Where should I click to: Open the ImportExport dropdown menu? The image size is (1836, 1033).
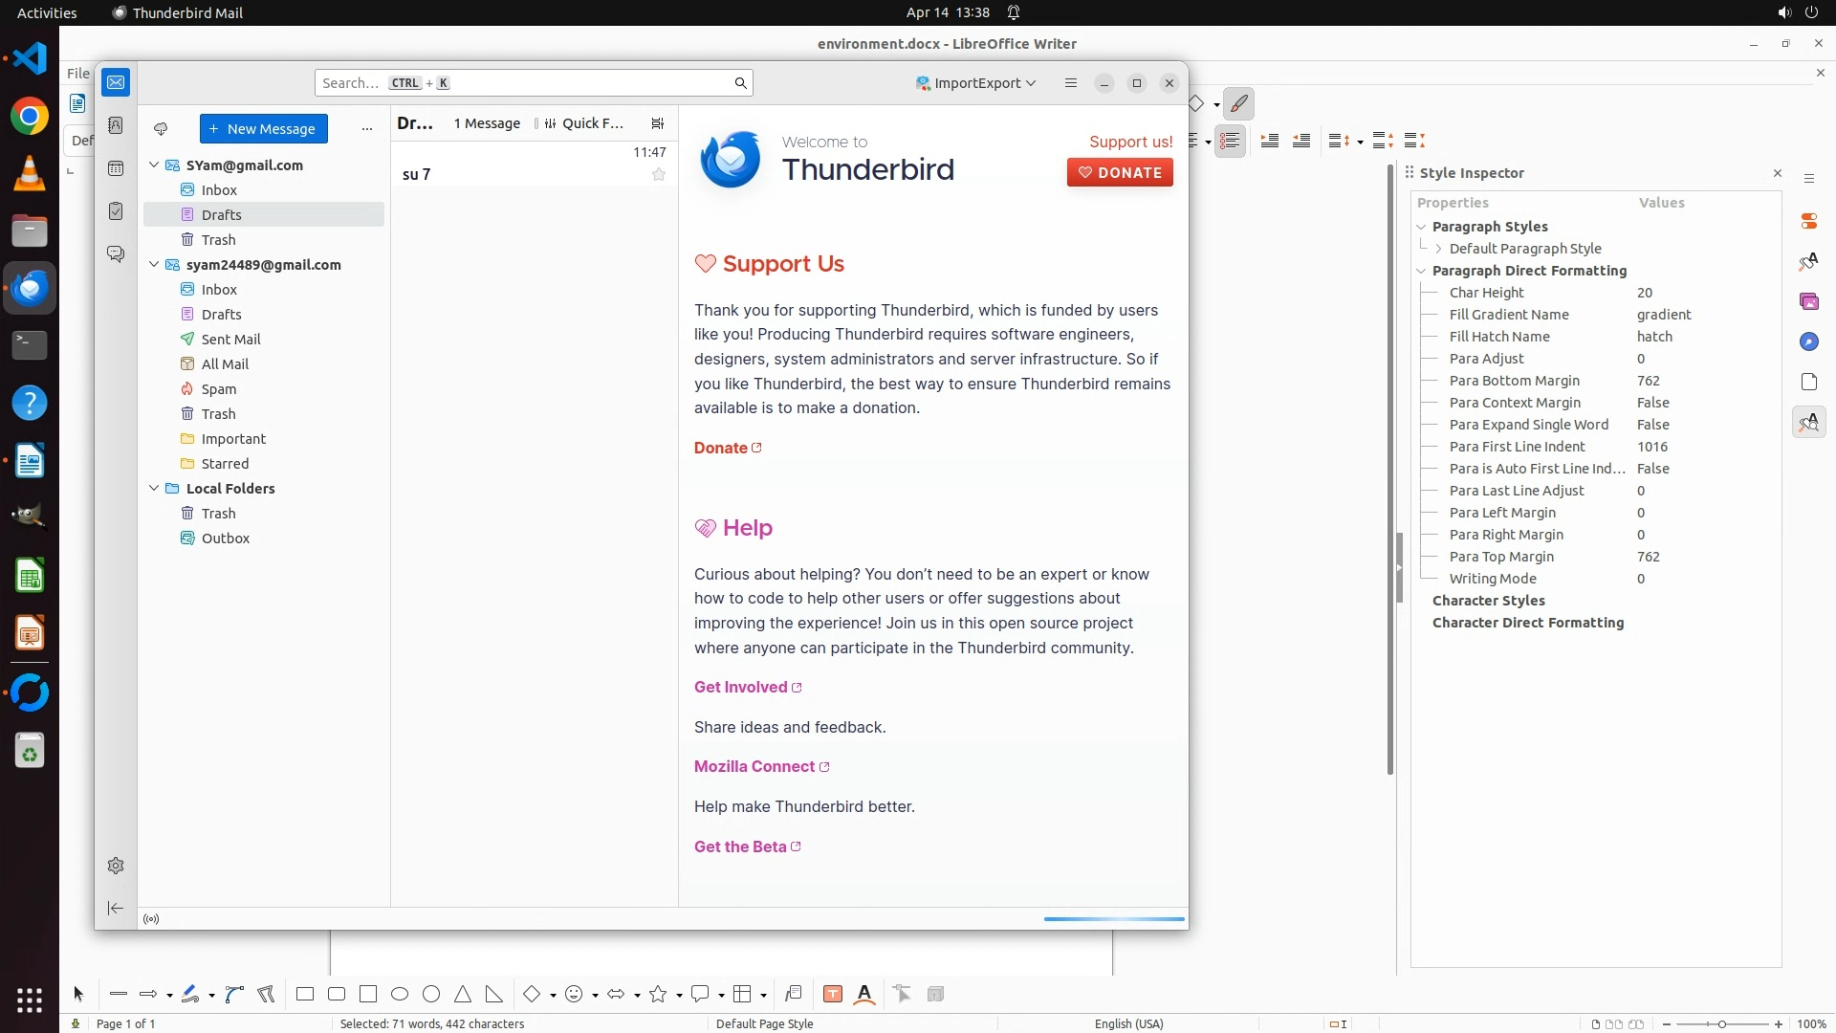click(x=976, y=83)
